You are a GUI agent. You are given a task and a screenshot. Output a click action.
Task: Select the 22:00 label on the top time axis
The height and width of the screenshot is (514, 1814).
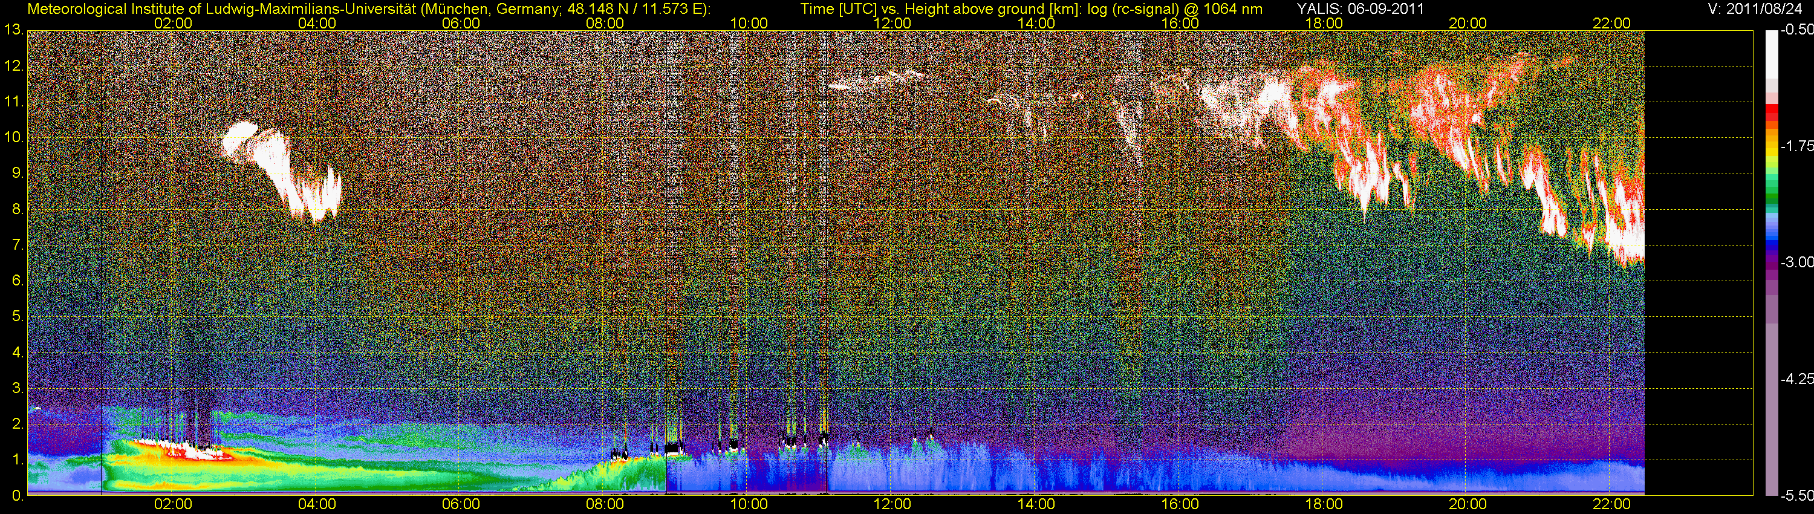tap(1611, 23)
